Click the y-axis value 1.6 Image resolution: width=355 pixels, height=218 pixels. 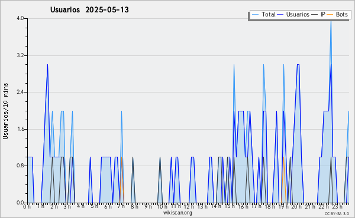pyautogui.click(x=20, y=129)
